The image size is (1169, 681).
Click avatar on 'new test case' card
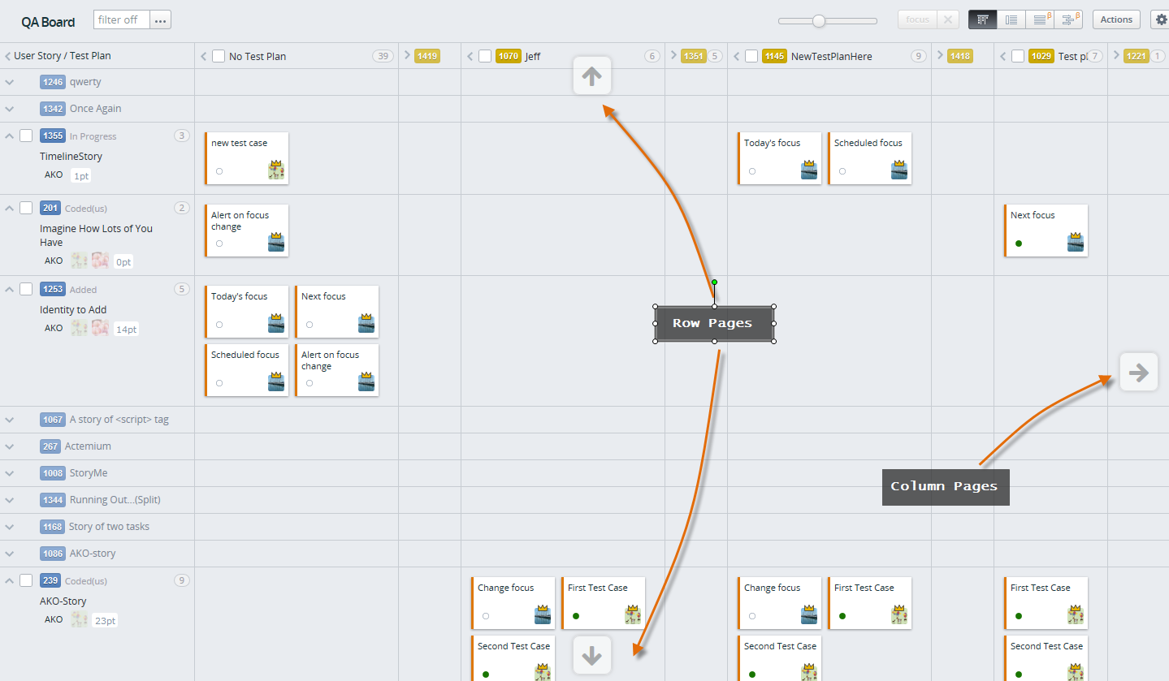tap(276, 170)
